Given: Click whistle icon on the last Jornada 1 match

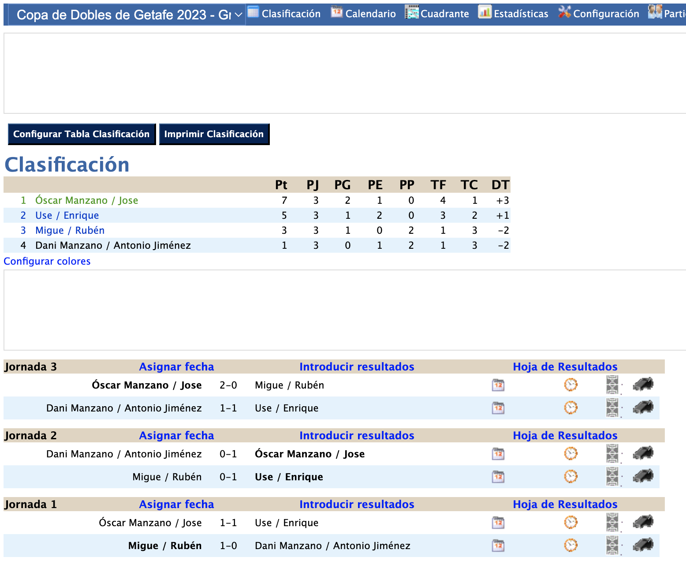Looking at the screenshot, I should 643,546.
